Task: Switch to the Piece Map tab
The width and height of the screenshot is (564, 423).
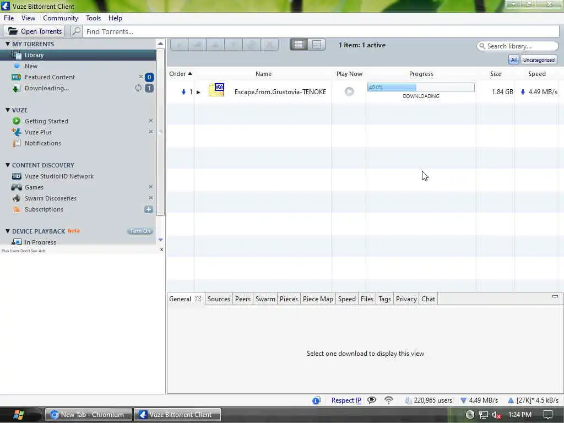Action: [318, 299]
